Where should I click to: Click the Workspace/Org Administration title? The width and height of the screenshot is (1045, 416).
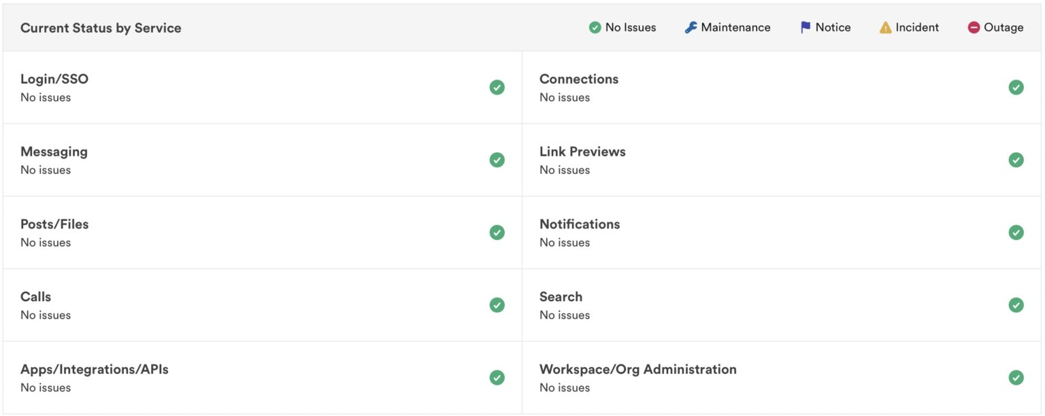[637, 369]
